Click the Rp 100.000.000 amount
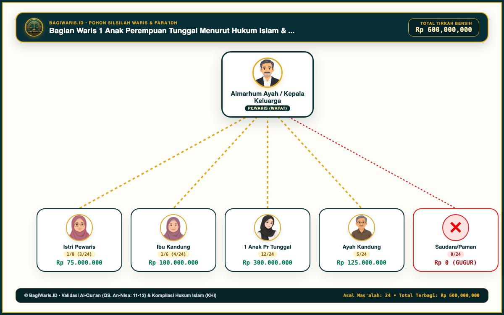The width and height of the screenshot is (504, 315). 173,262
